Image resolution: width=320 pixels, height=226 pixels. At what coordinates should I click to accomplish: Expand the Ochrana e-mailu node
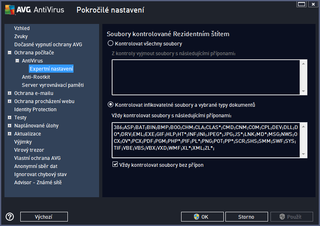(x=9, y=93)
